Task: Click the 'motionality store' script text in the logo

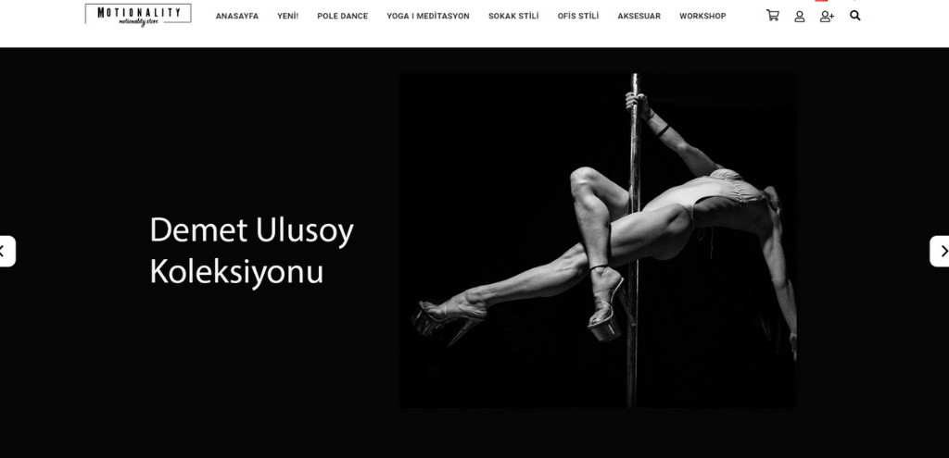Action: [139, 22]
